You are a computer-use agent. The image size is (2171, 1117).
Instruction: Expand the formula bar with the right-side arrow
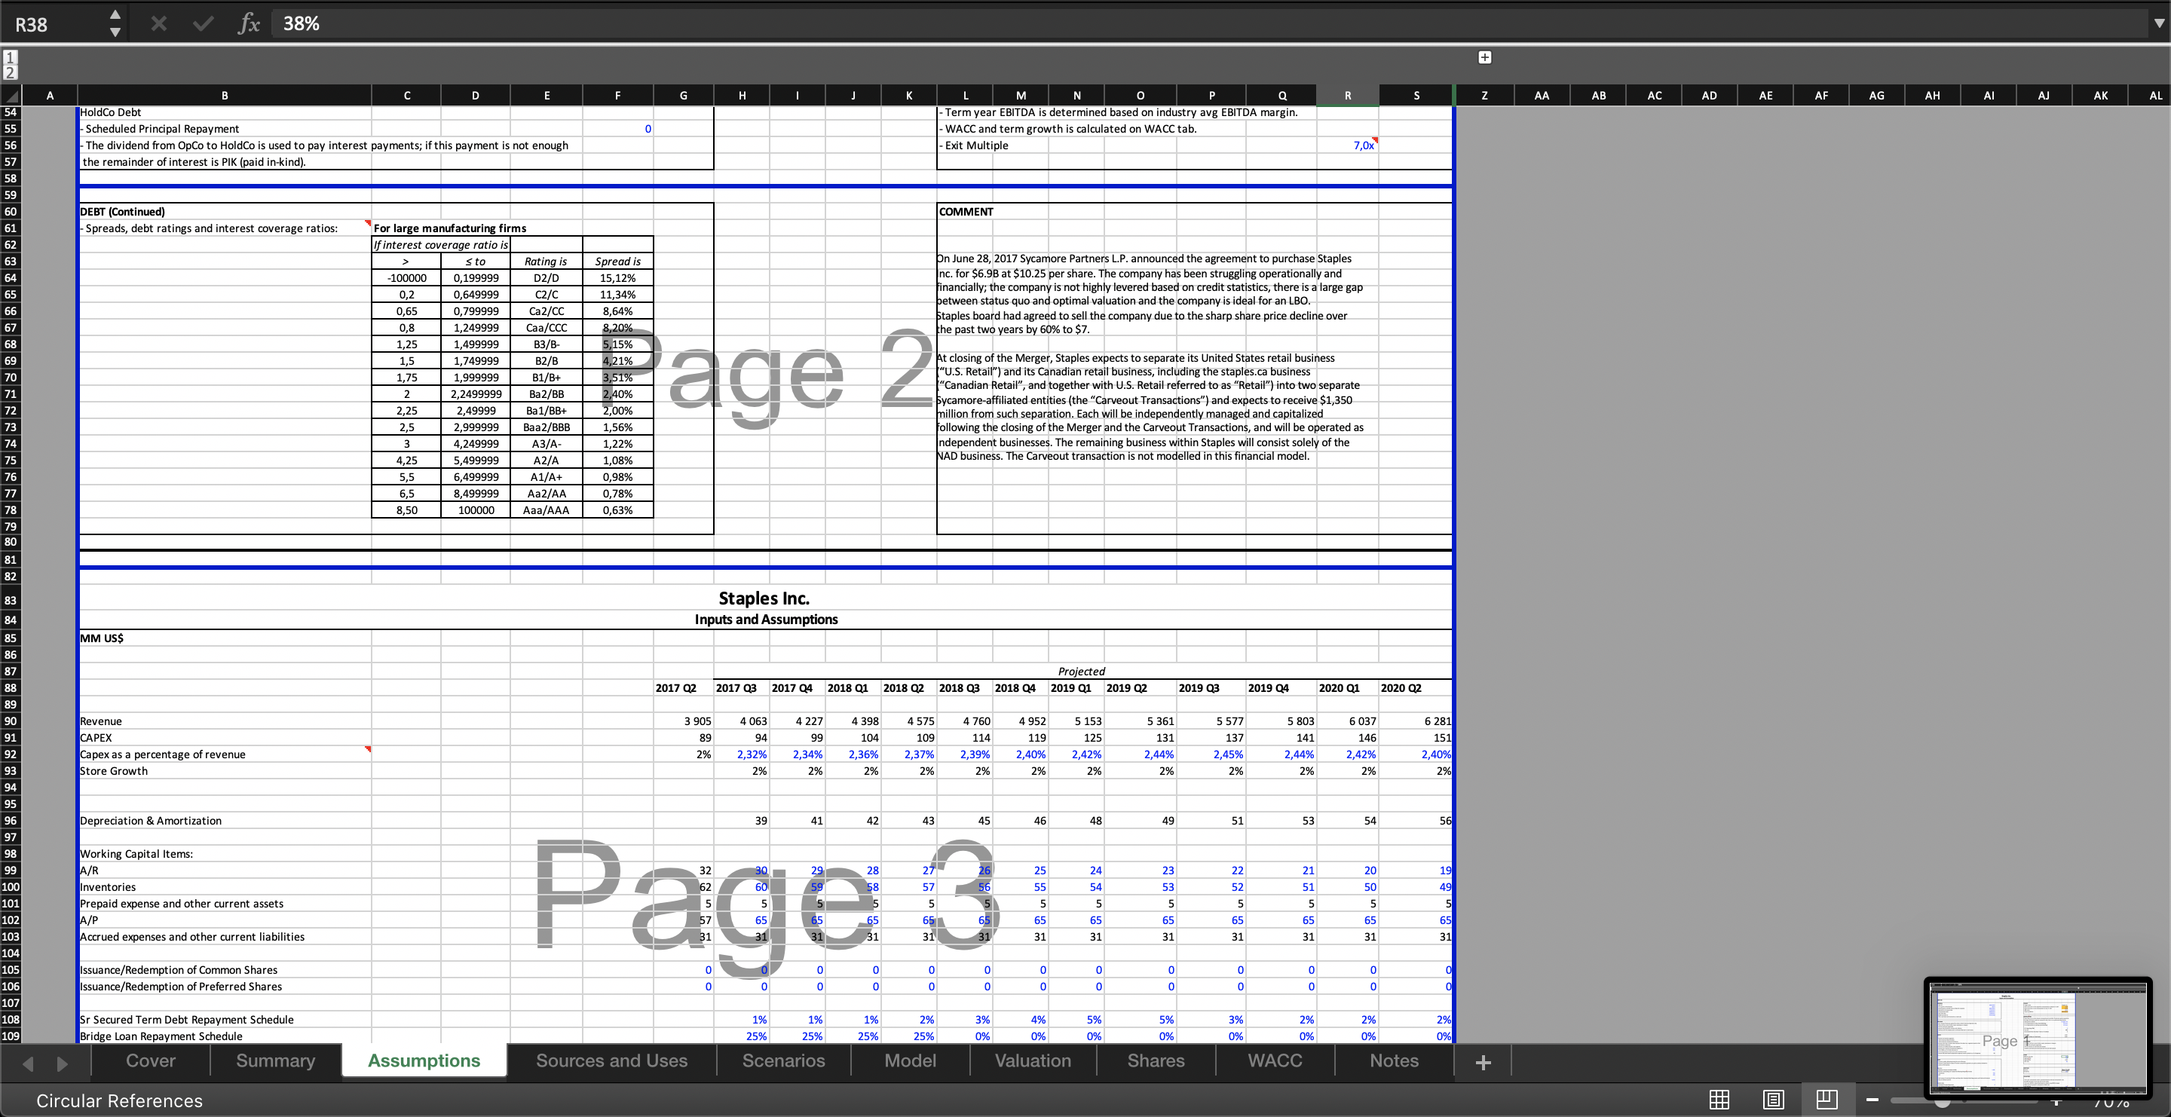tap(2158, 23)
